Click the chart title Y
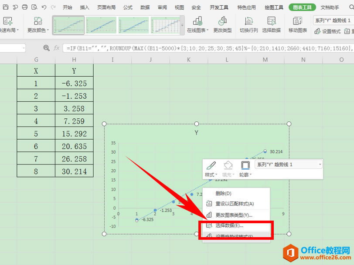Image resolution: width=354 pixels, height=265 pixels. (197, 133)
